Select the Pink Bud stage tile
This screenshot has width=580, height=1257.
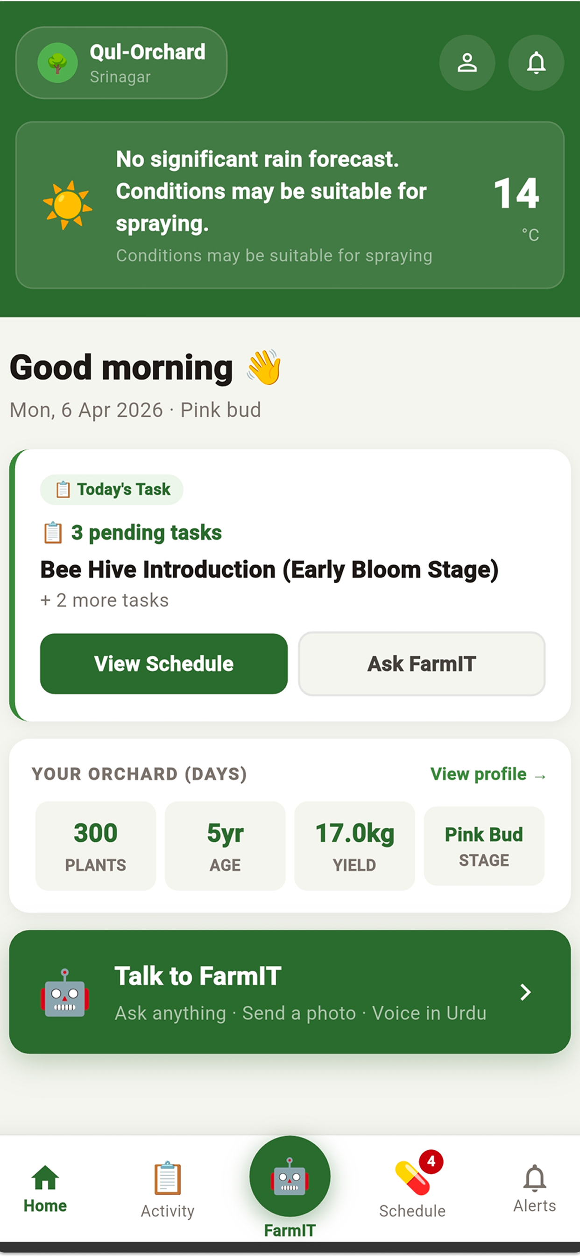[484, 845]
